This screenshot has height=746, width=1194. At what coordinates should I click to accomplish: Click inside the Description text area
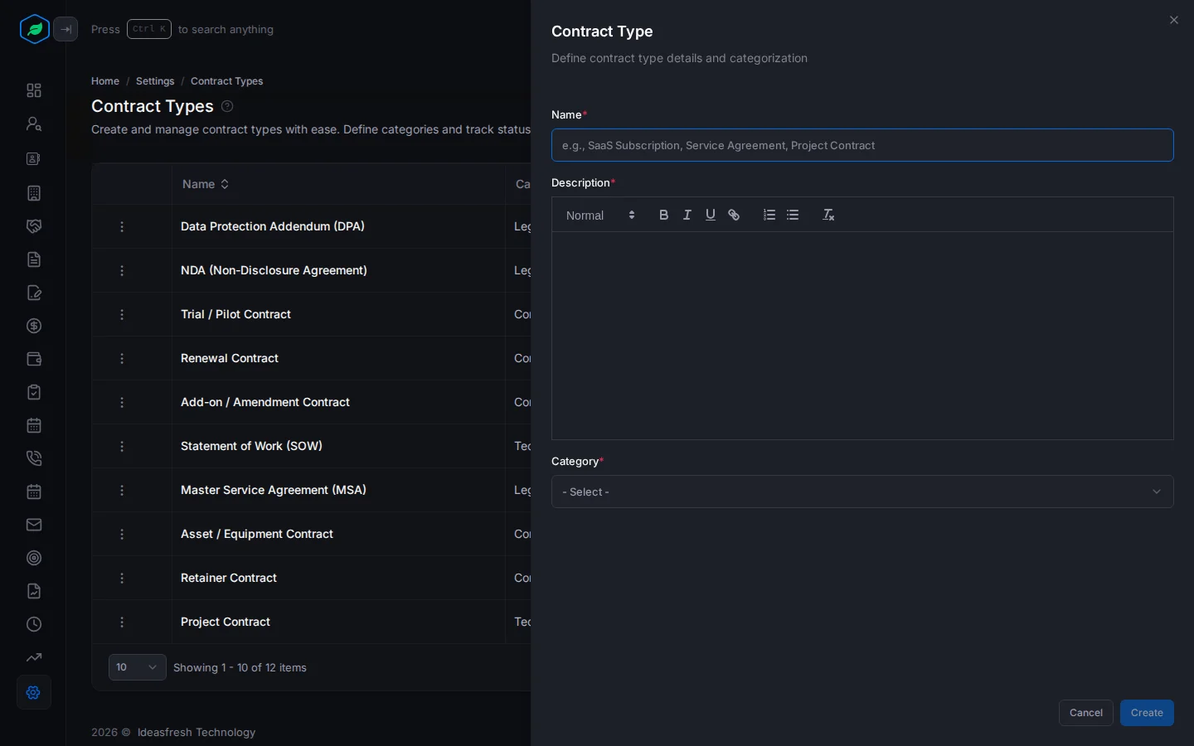(862, 336)
